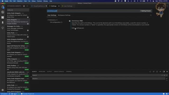This screenshot has height=95, width=169.
Task: Open the activity bar icon below Bookmarks
Action: [3, 28]
